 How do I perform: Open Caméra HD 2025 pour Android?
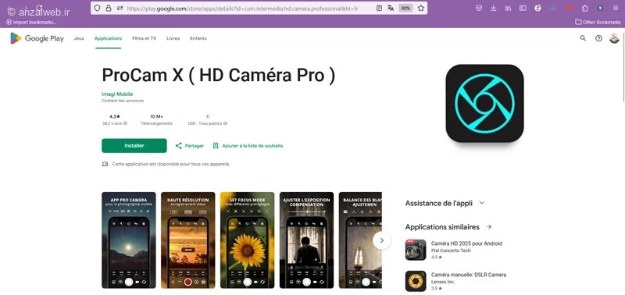(466, 243)
